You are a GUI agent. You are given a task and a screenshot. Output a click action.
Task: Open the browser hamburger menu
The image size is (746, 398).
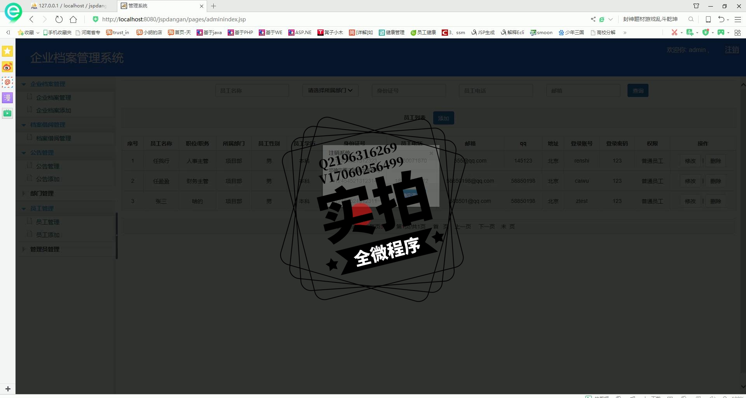[x=737, y=19]
